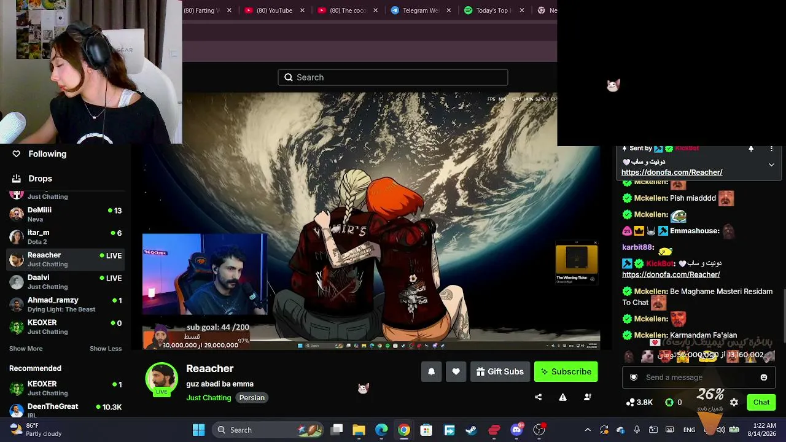Image resolution: width=786 pixels, height=442 pixels.
Task: Open DeenTheGreat recommended channel
Action: pyautogui.click(x=66, y=409)
